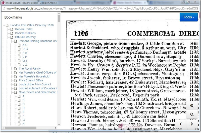Open Lords of the Privy Council bookmark
The height and width of the screenshot is (133, 201).
(x=35, y=84)
